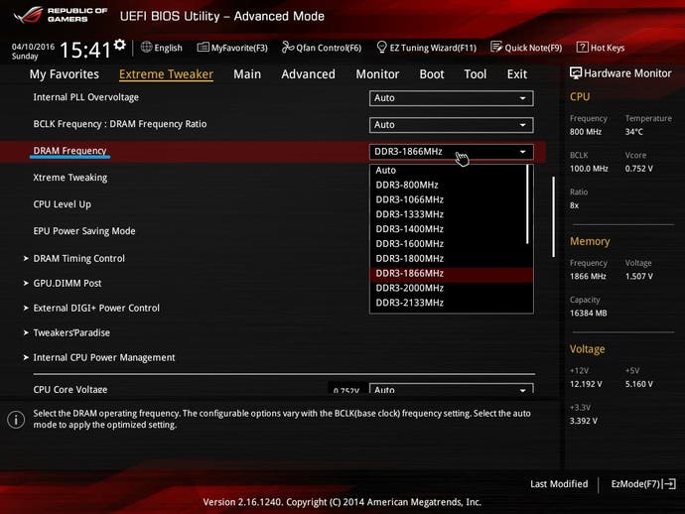Expand the DRAM Timing Control submenu
Screen dimensions: 685x514
(79, 259)
